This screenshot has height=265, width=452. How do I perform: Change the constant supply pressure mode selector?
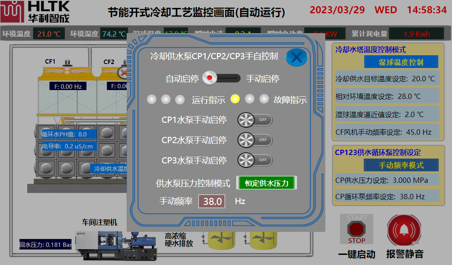click(x=267, y=183)
